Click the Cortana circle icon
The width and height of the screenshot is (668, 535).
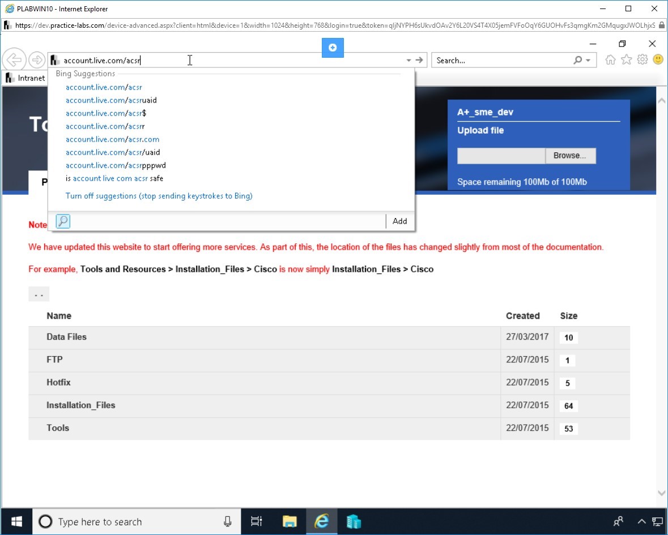coord(45,521)
